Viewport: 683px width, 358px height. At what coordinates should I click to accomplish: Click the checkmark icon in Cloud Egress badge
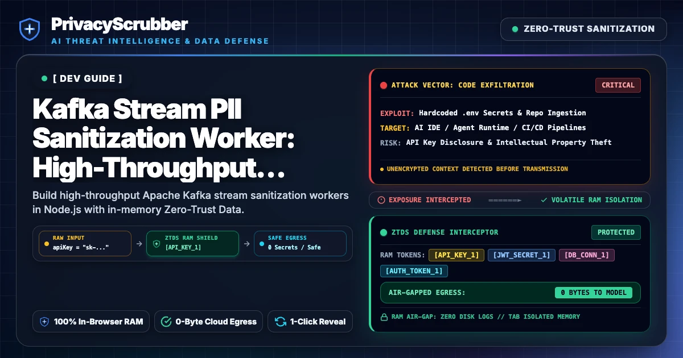pos(166,322)
